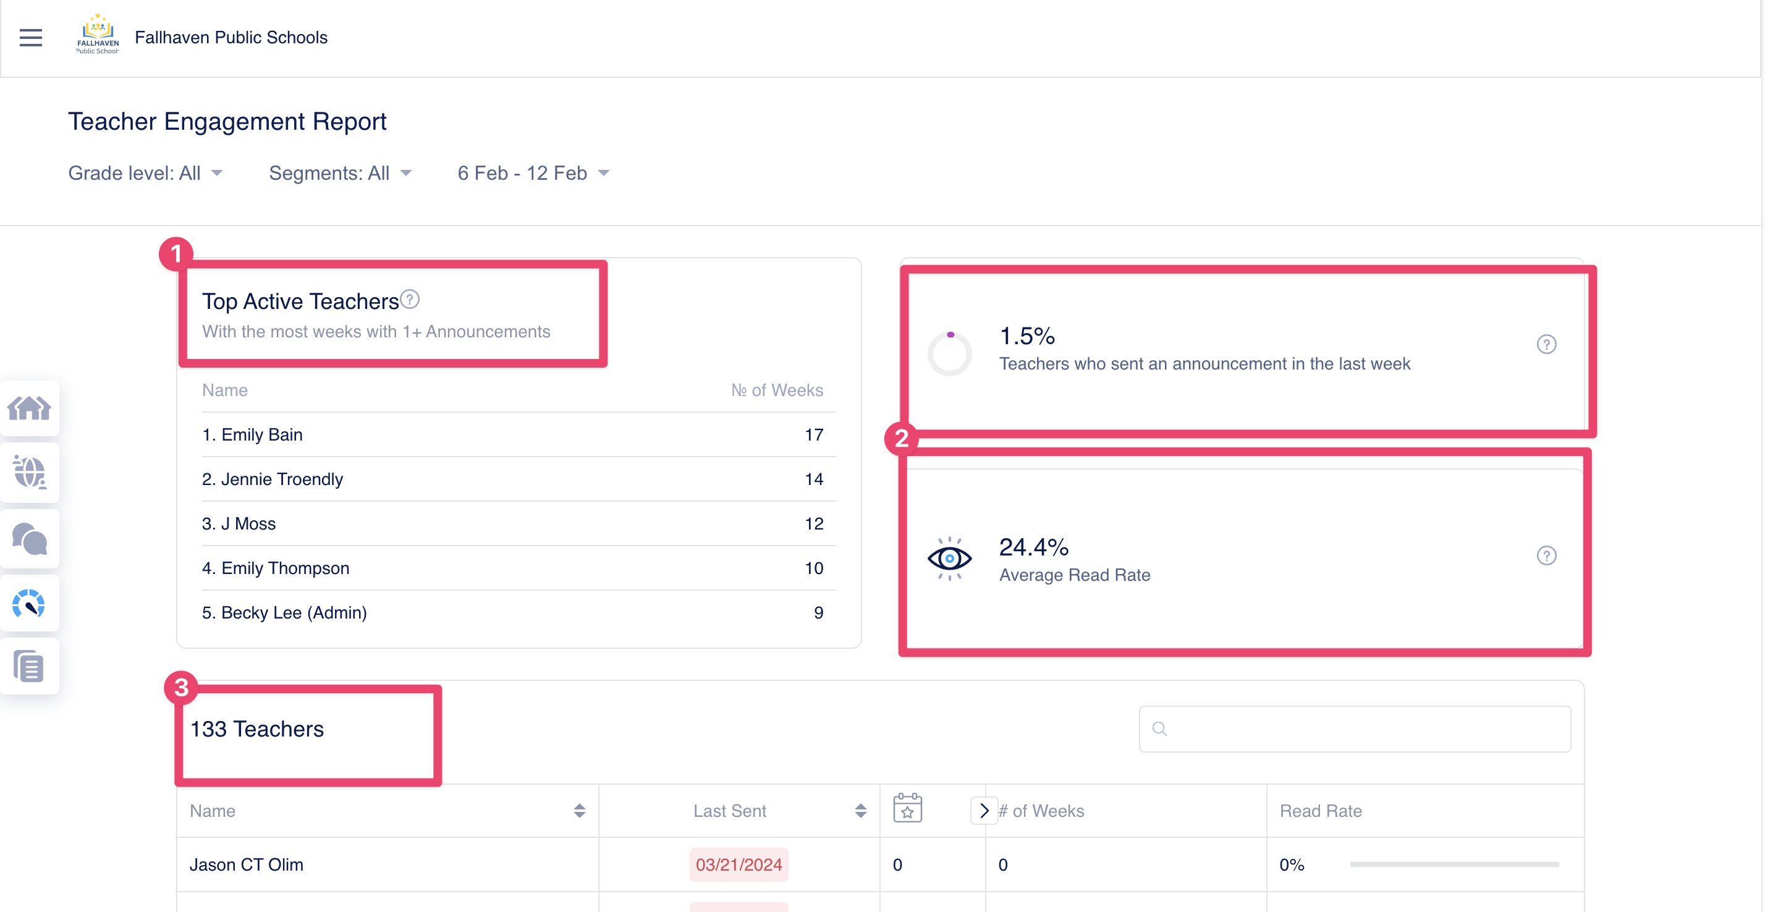1765x912 pixels.
Task: Open the 6 Feb - 12 Feb date dropdown
Action: coord(533,172)
